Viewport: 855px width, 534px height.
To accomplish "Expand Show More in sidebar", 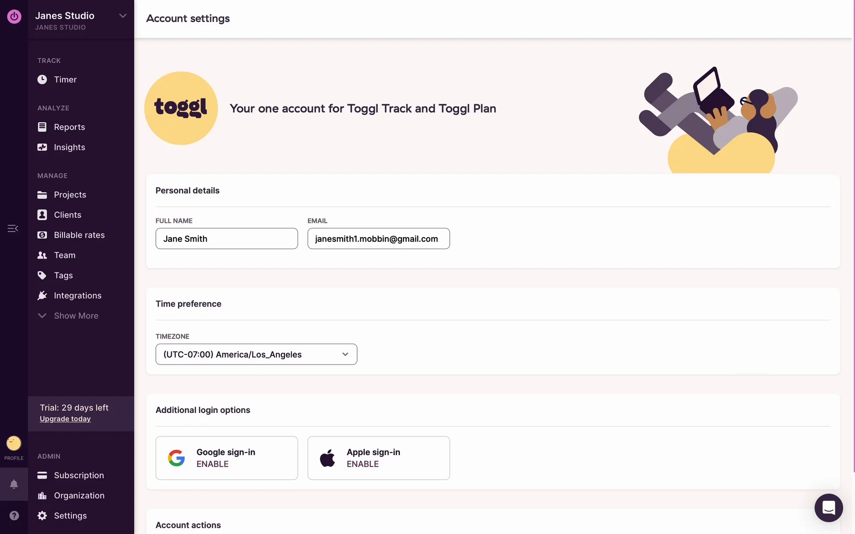I will tap(76, 316).
